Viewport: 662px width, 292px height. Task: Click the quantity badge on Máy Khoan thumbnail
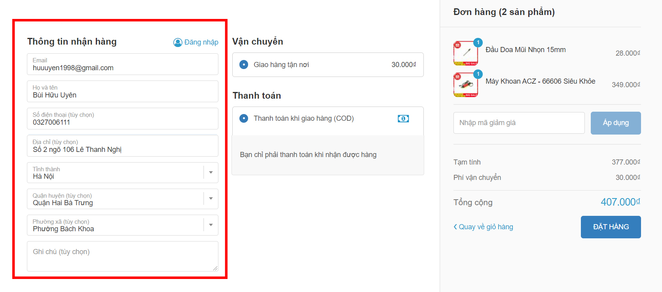pos(478,74)
